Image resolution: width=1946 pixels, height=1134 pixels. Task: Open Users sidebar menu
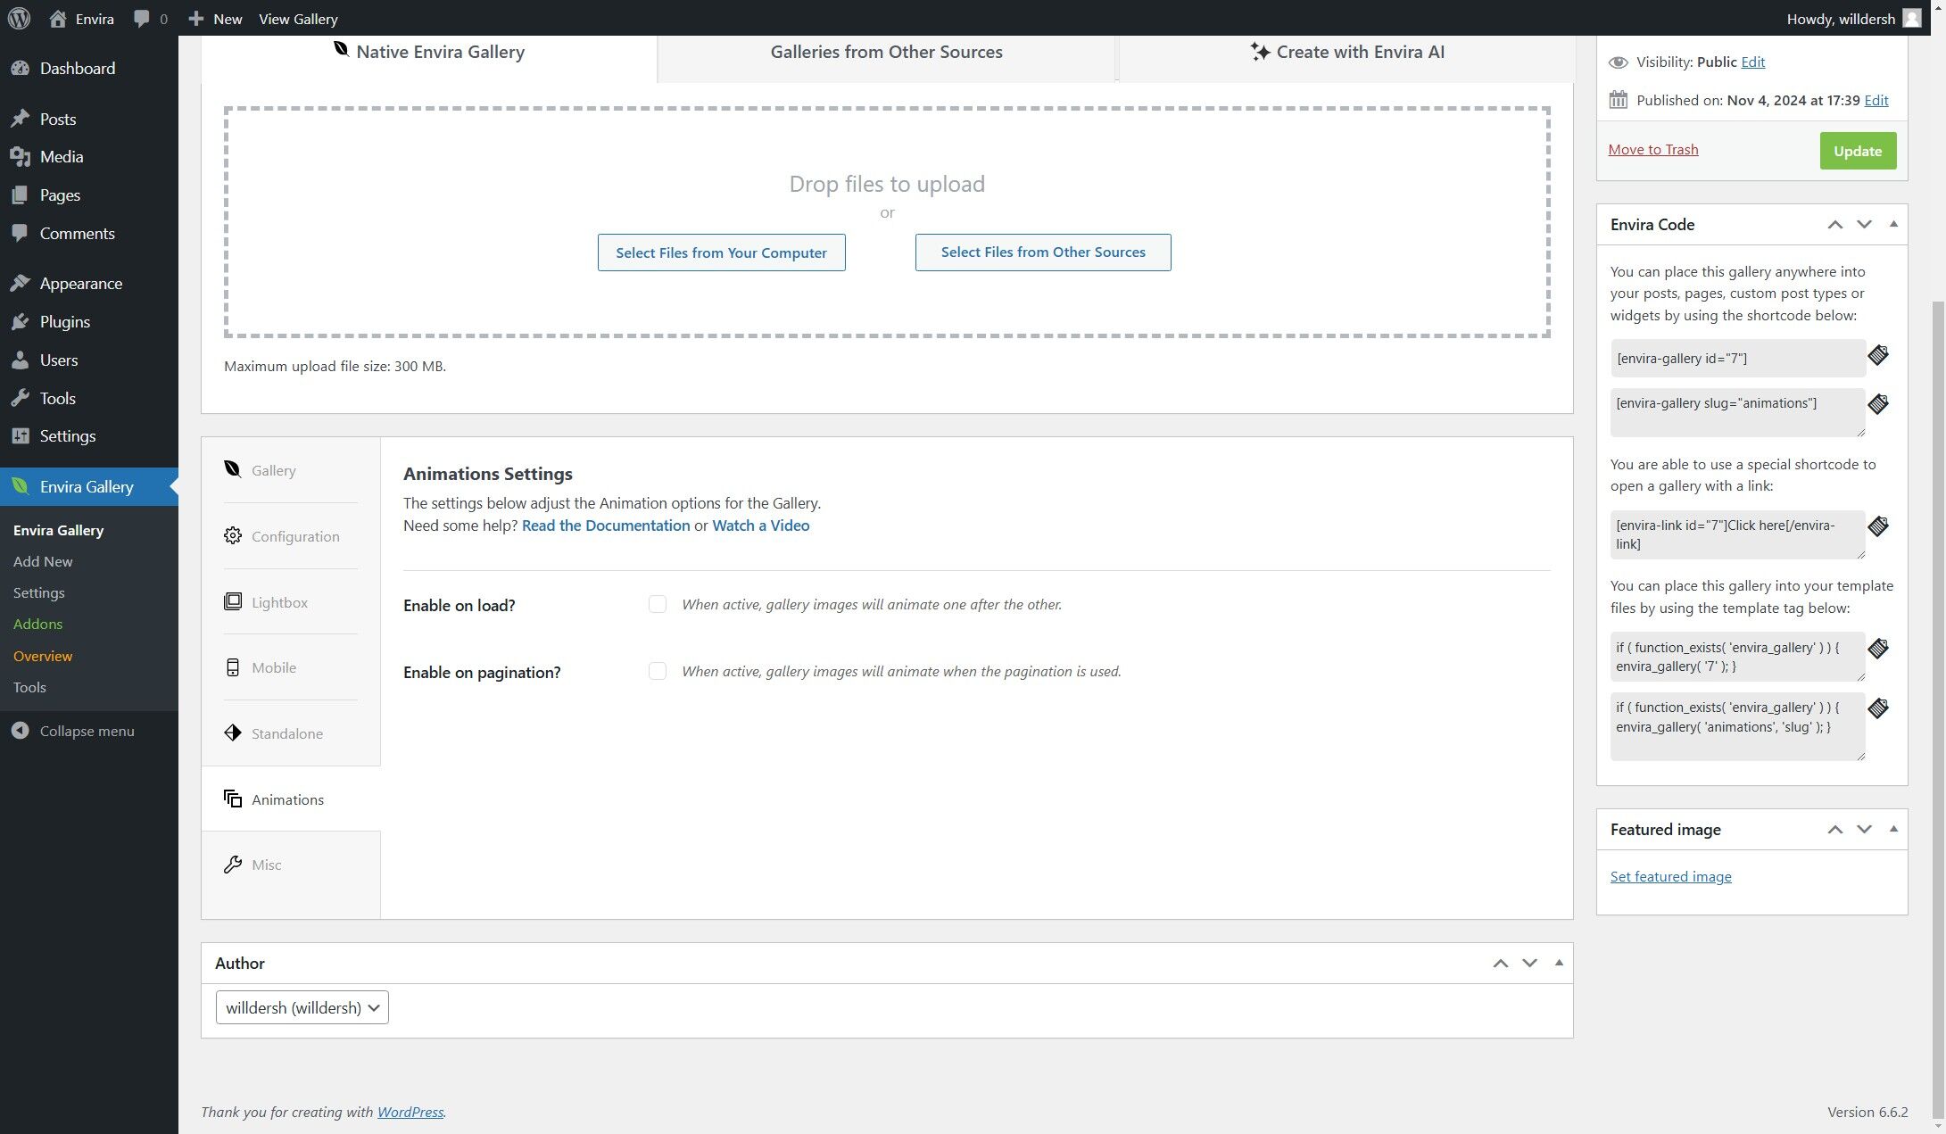click(x=89, y=360)
